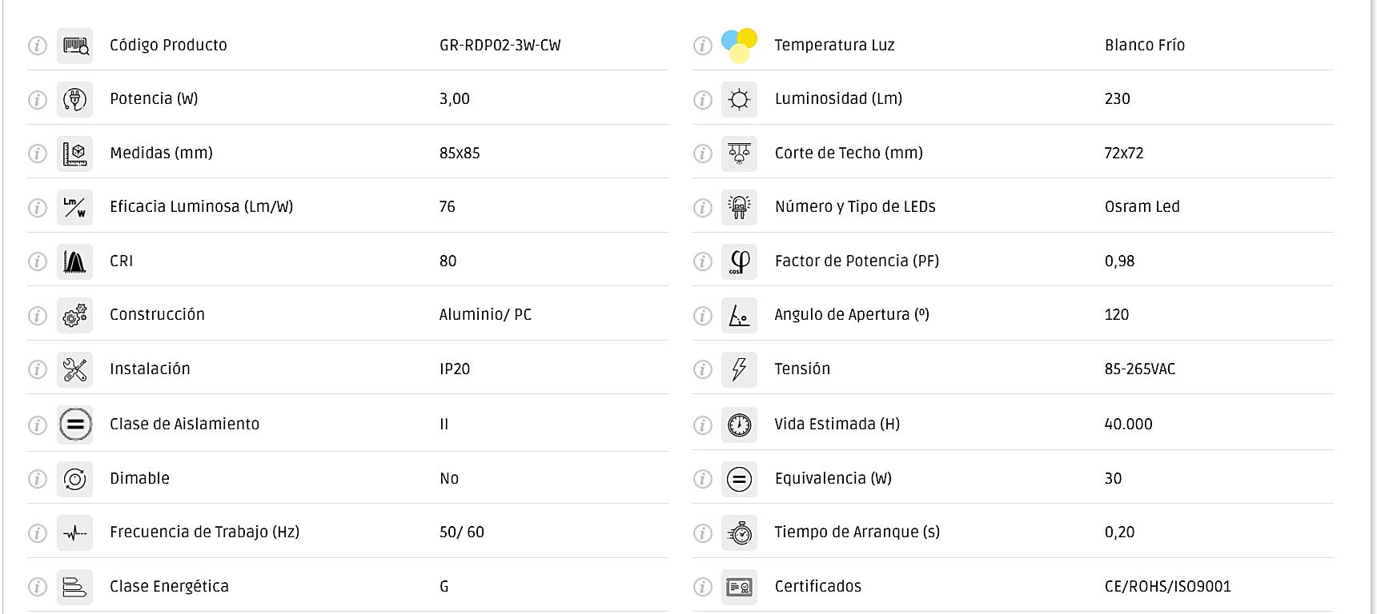This screenshot has width=1377, height=614.
Task: Click the wrench tools icon for Instalación
Action: tap(75, 369)
